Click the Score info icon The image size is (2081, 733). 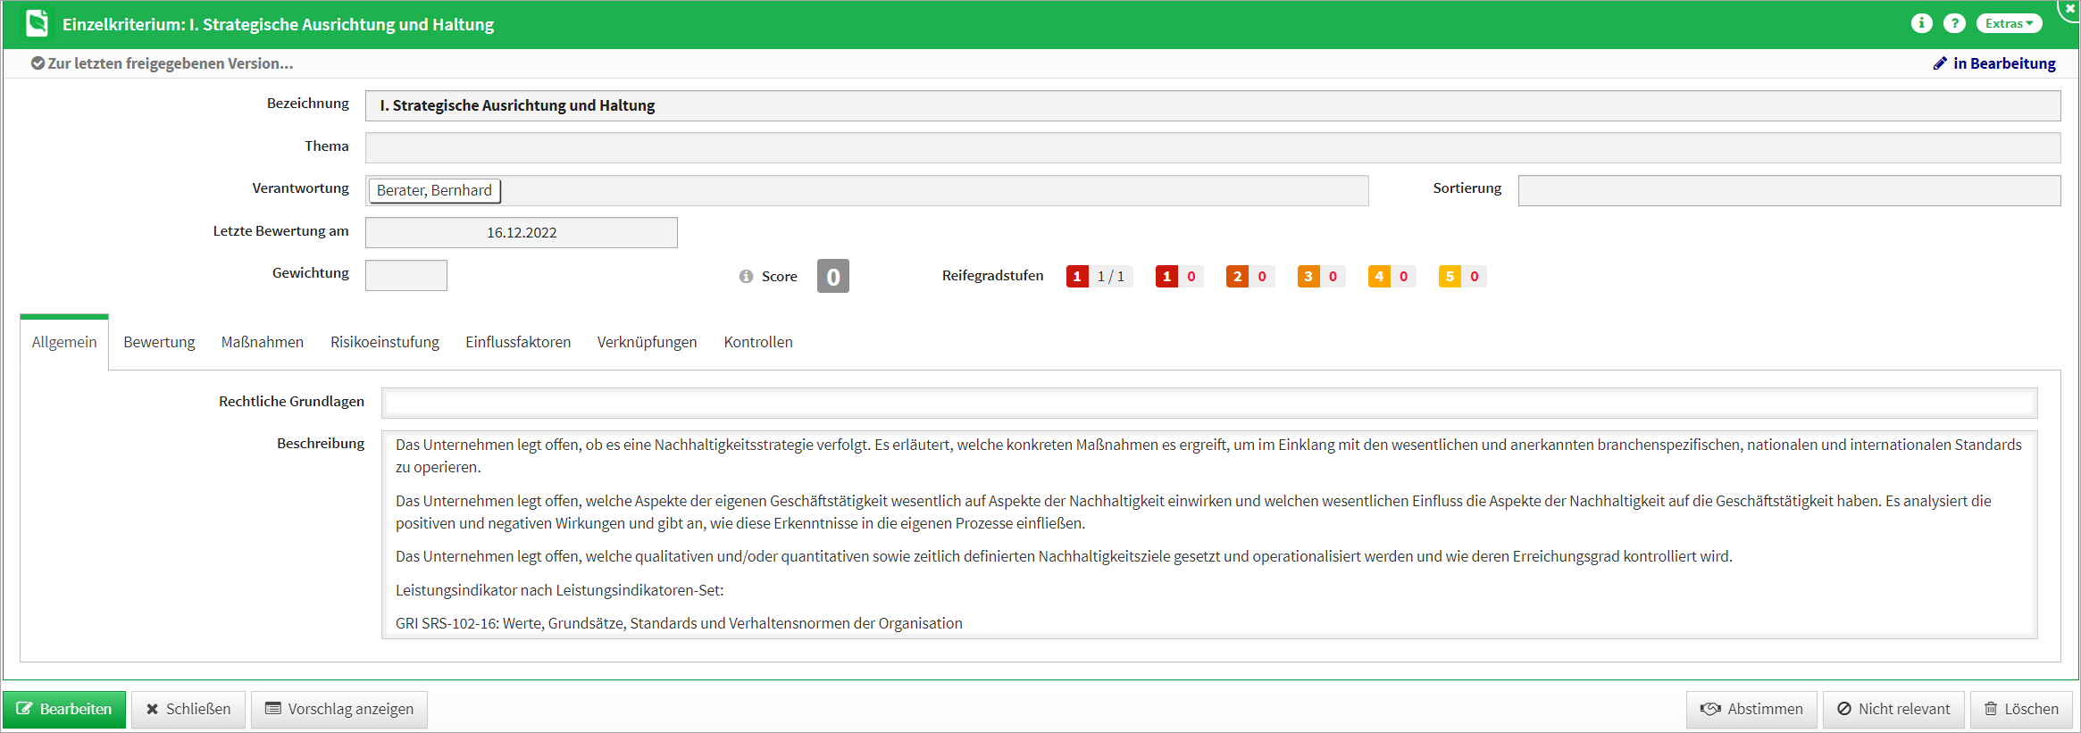coord(746,277)
